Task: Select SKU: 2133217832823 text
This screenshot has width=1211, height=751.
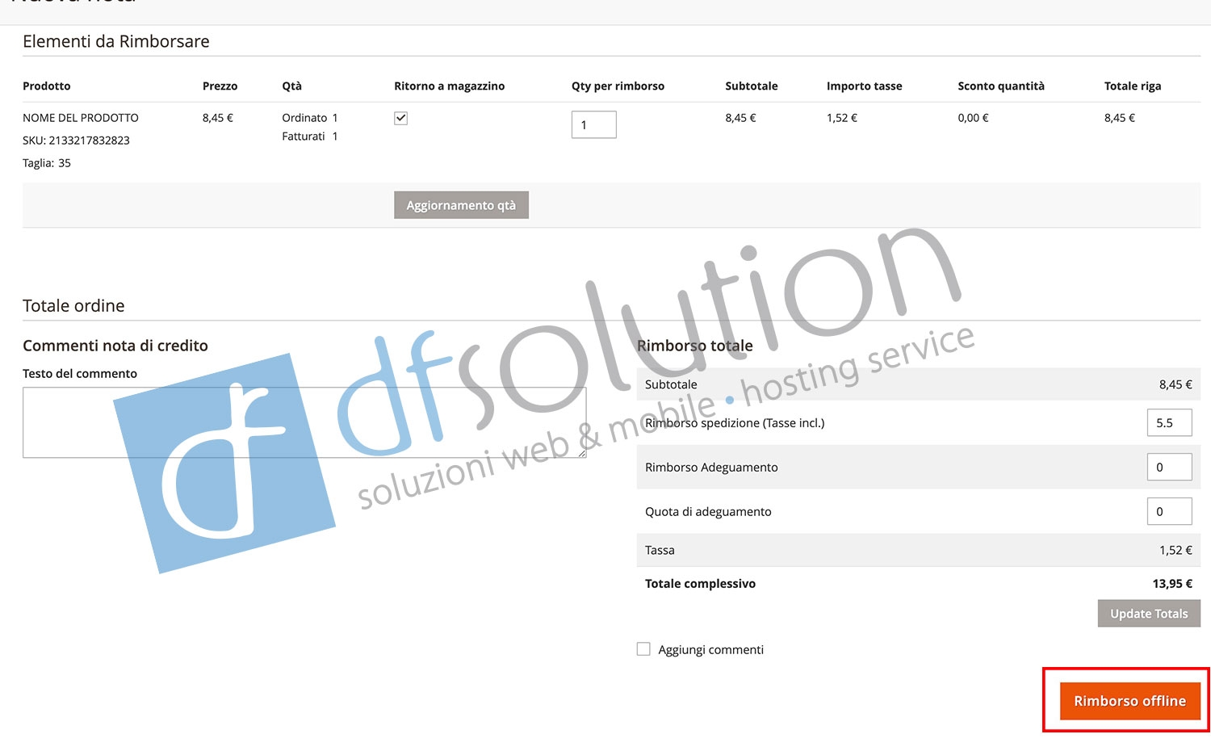Action: (x=76, y=141)
